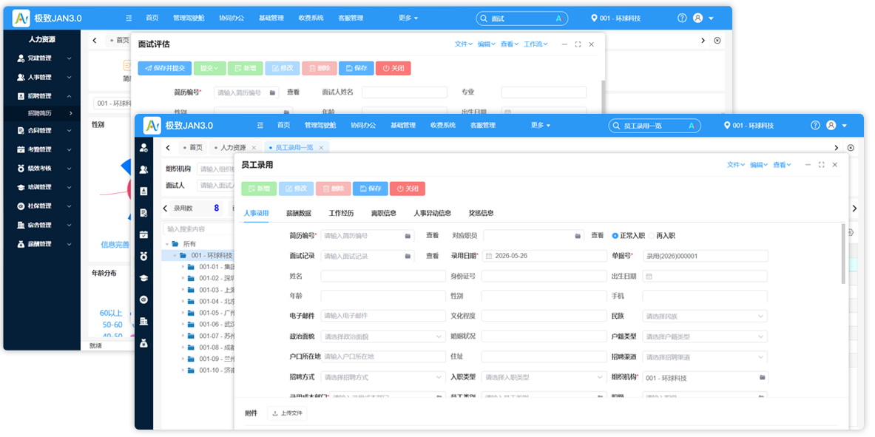The height and width of the screenshot is (437, 875).
Task: Click the 姓名 input field
Action: 383,277
